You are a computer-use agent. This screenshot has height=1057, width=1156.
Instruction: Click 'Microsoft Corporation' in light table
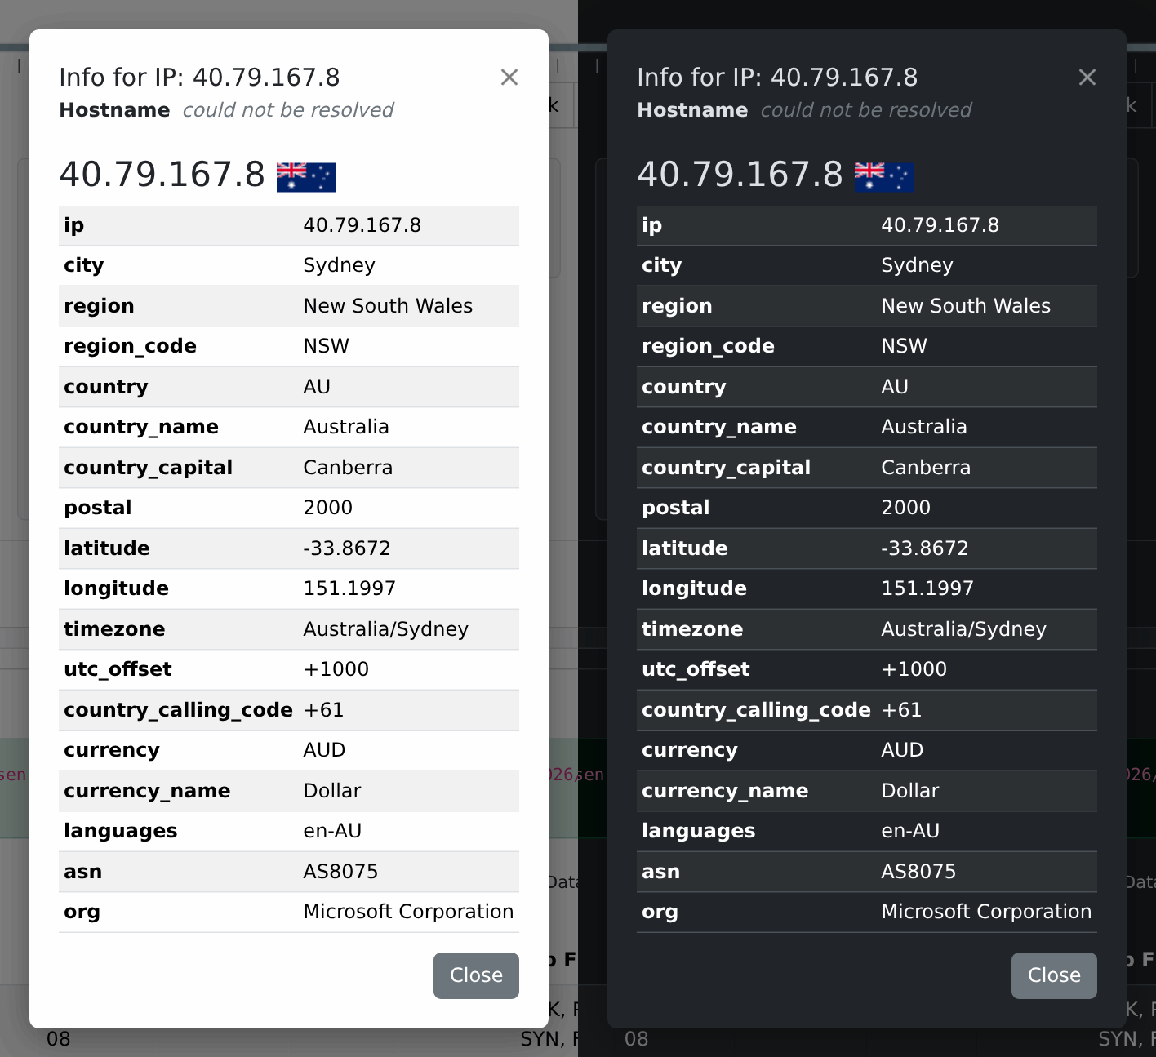click(408, 912)
